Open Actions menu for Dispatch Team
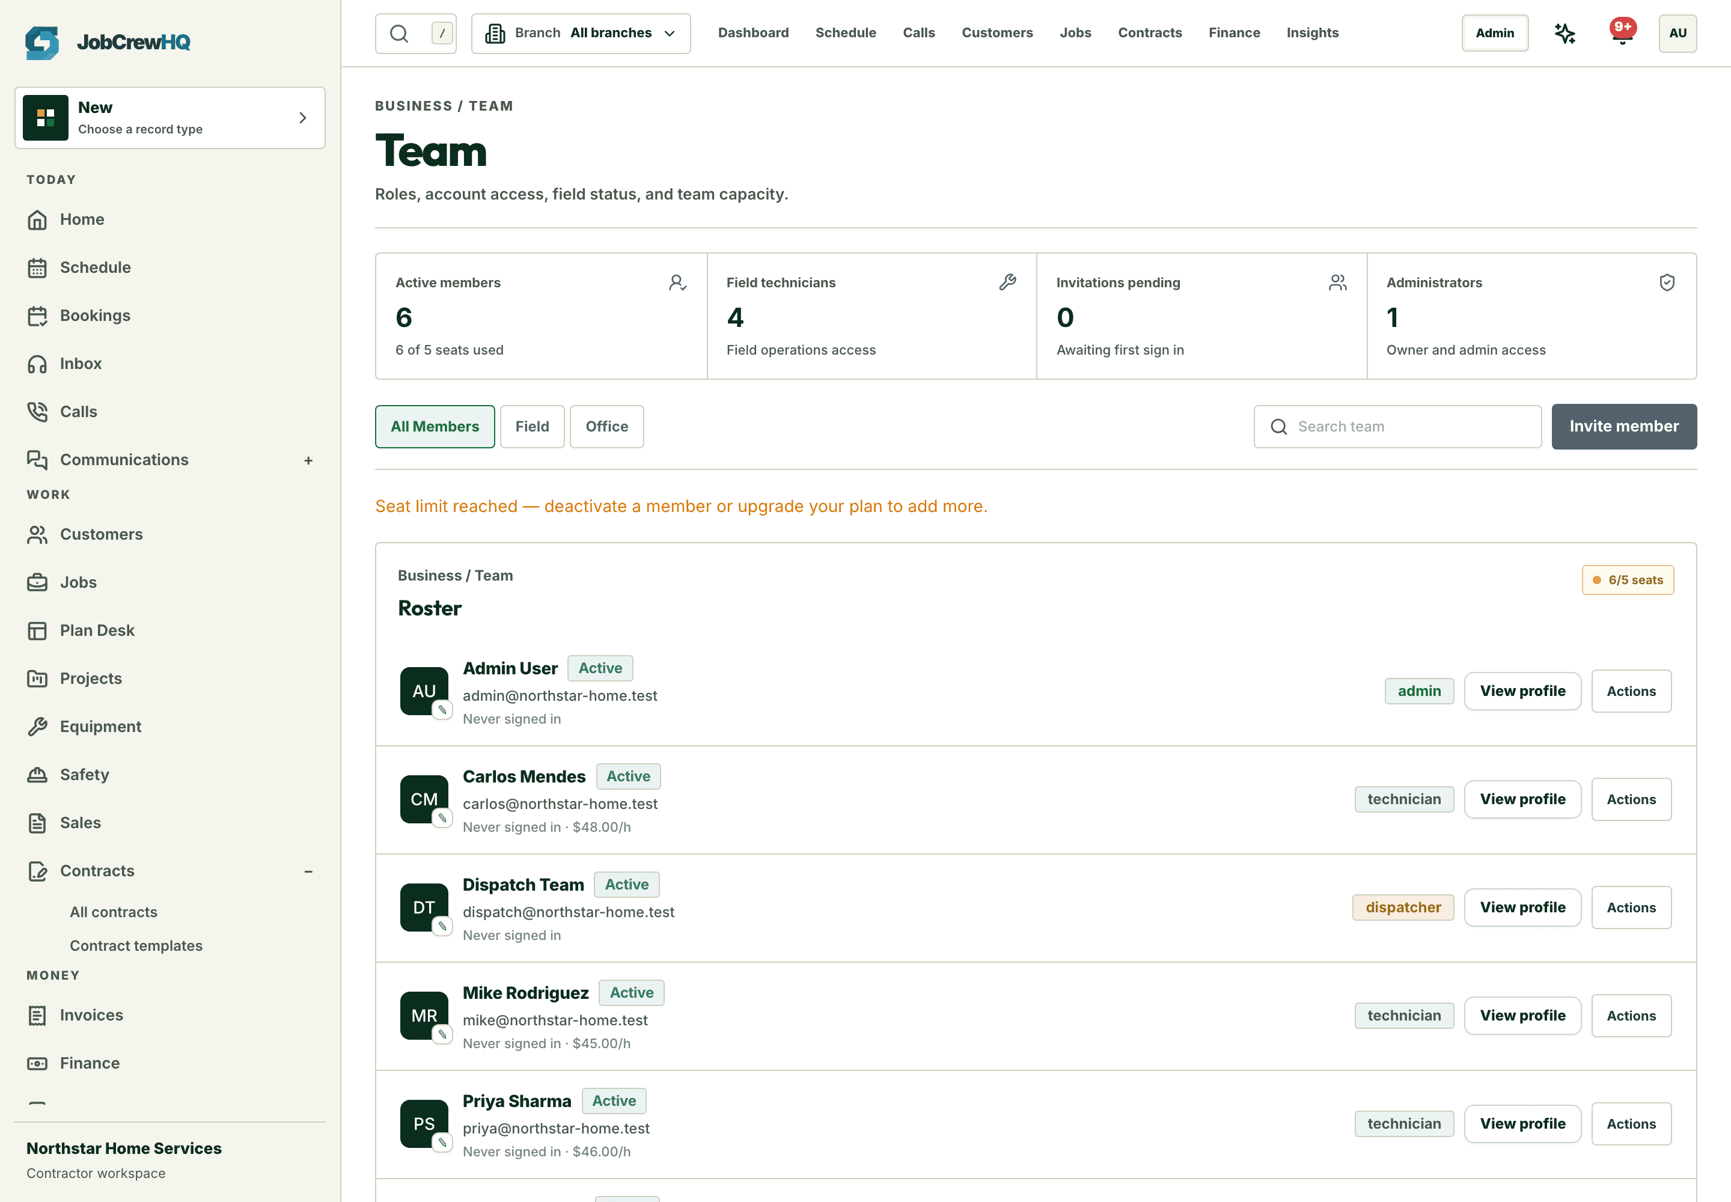1731x1202 pixels. pos(1631,908)
